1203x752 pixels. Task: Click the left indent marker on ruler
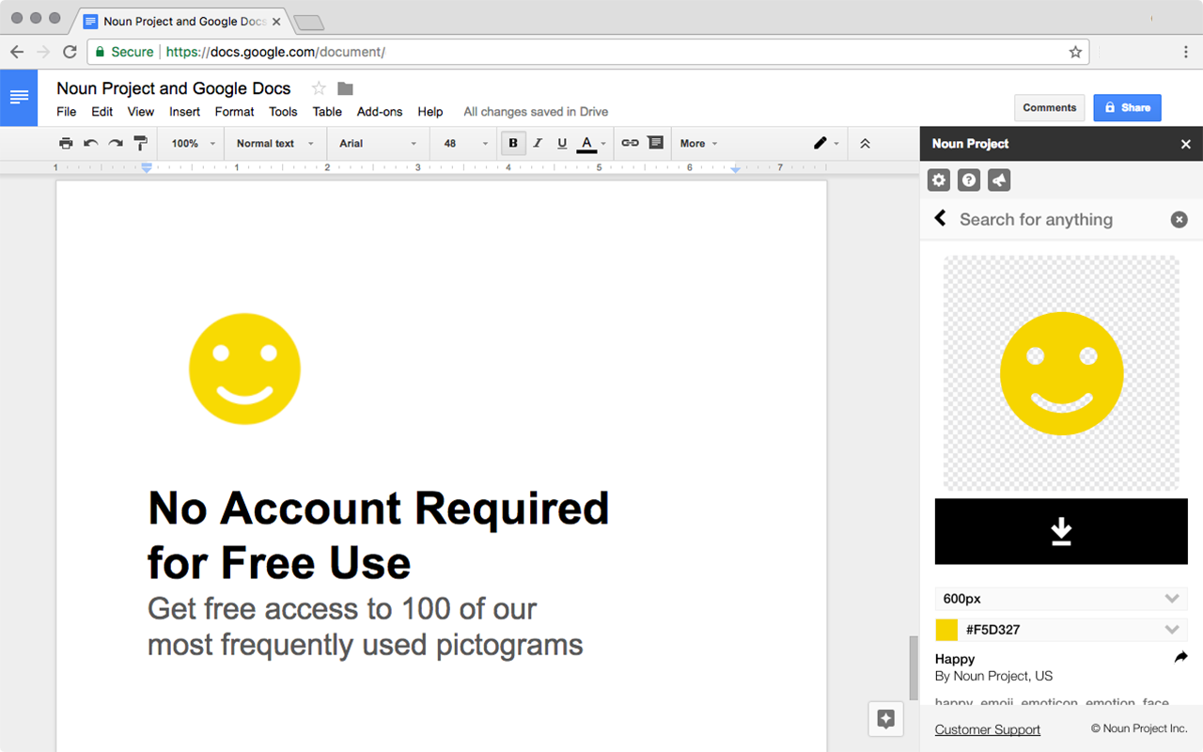point(147,168)
